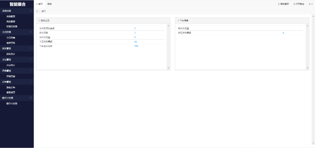Switch to the 系统 tab
This screenshot has height=148, width=315.
[x=49, y=4]
